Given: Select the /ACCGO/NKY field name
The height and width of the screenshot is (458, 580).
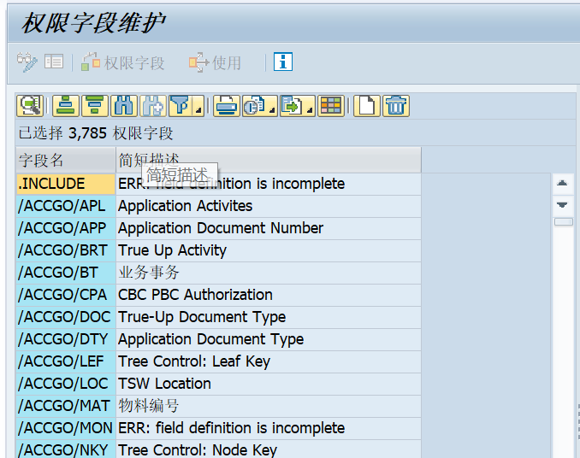Looking at the screenshot, I should [66, 449].
